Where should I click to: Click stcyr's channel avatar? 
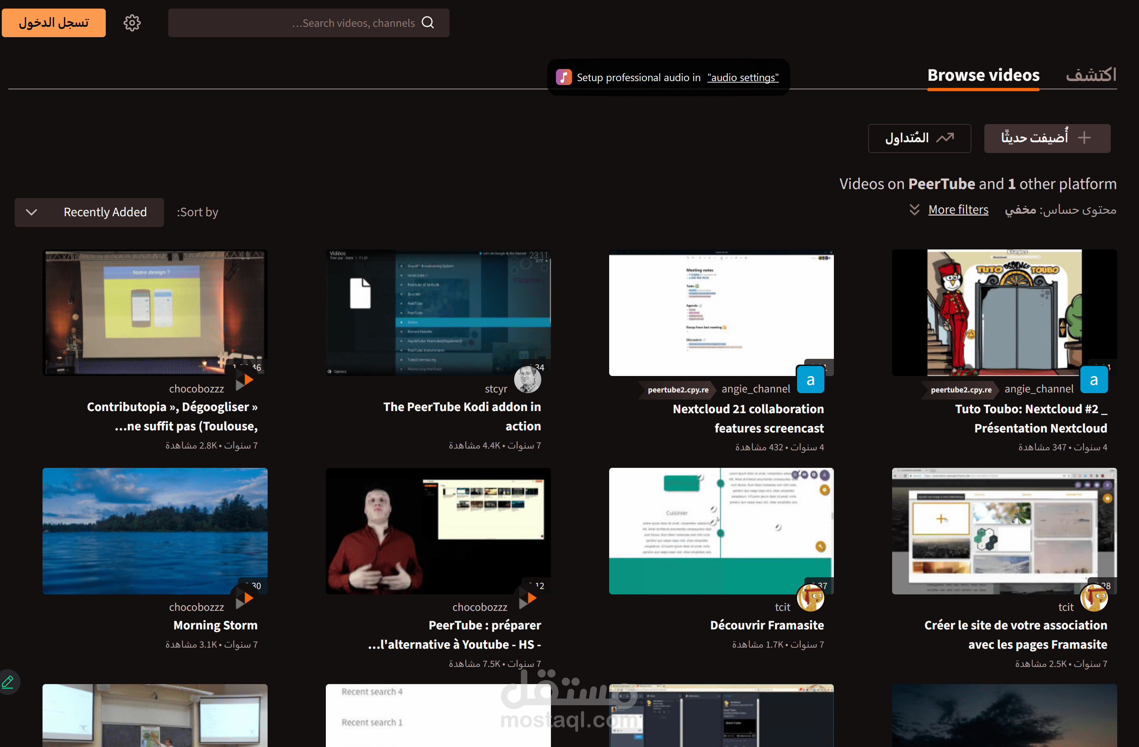point(527,380)
